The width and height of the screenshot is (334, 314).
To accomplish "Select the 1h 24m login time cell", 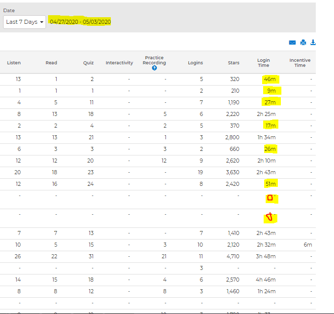I will (267, 291).
